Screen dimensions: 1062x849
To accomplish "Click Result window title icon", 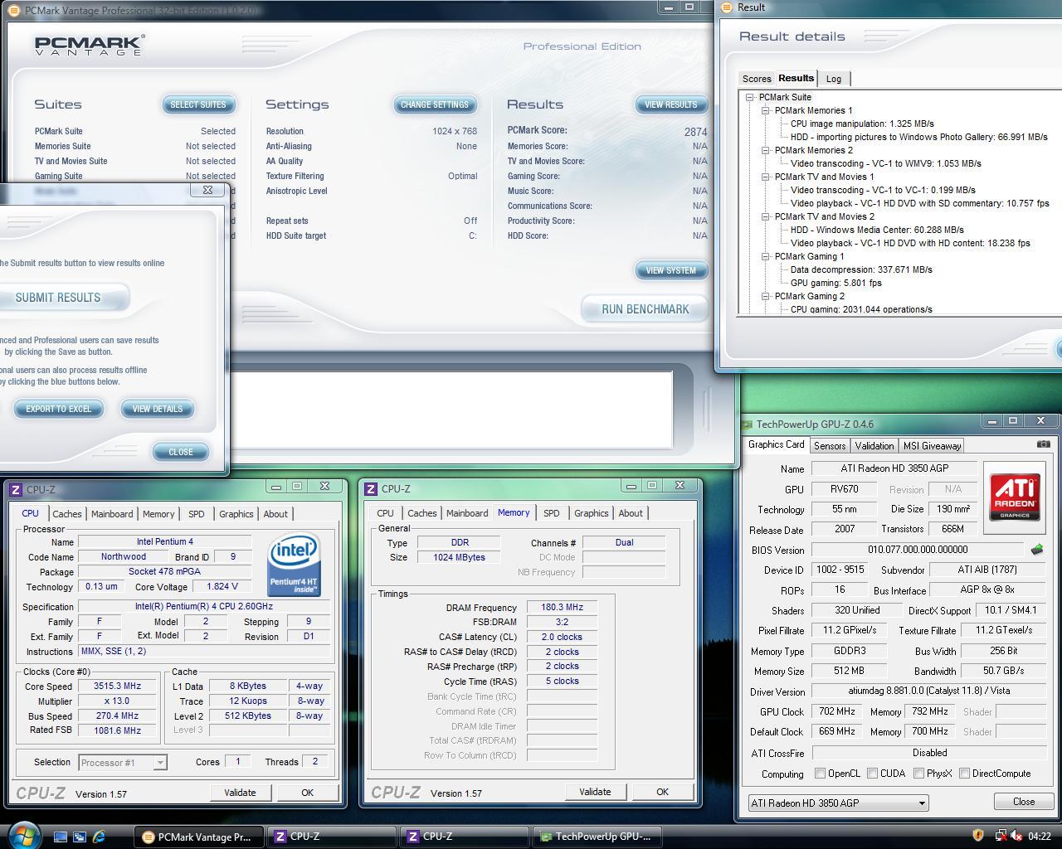I will click(727, 7).
